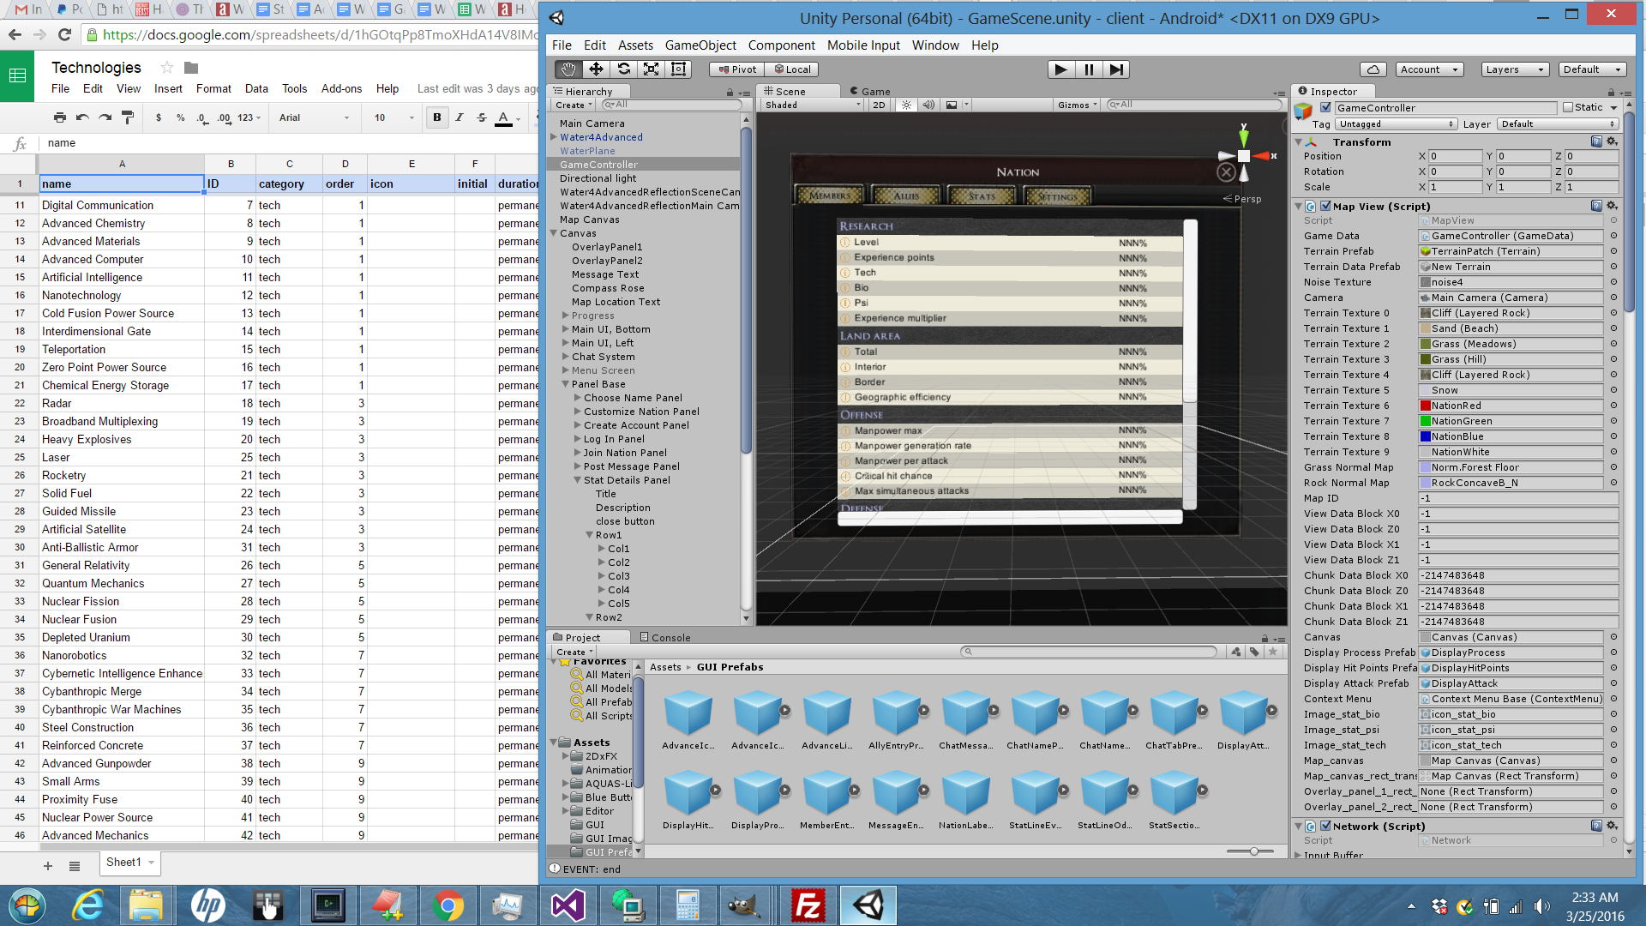Click Terrain Texture 6 NationRed swatch
The width and height of the screenshot is (1646, 926).
pos(1425,406)
